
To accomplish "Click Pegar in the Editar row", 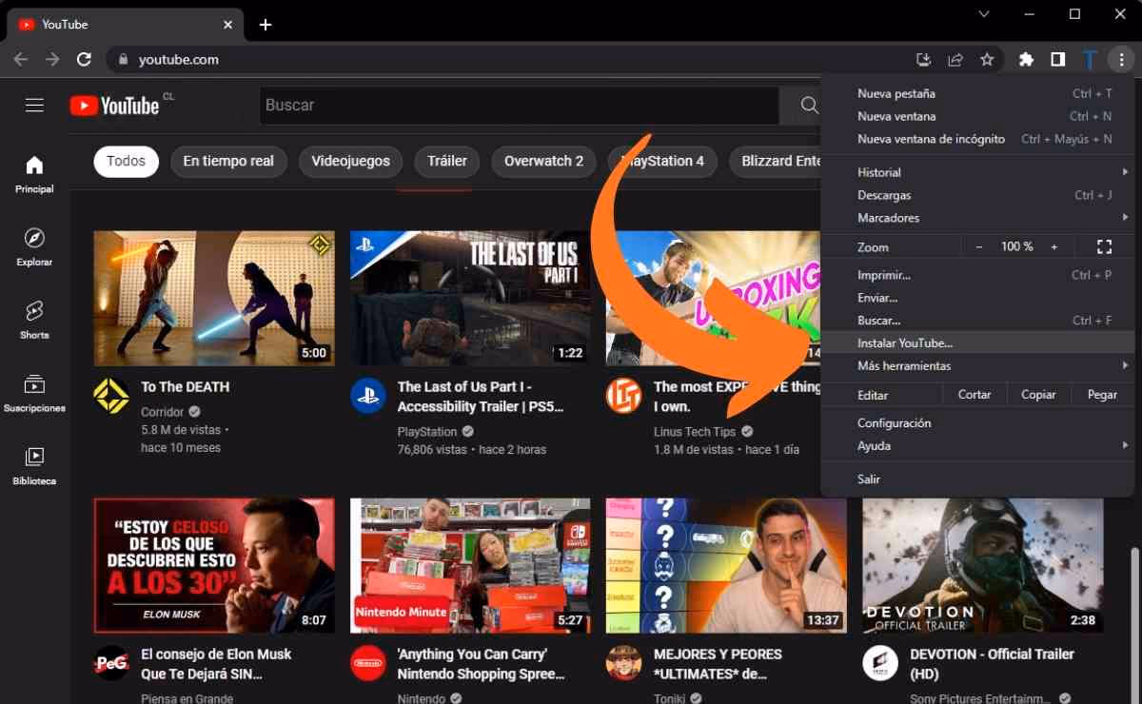I will [1102, 395].
